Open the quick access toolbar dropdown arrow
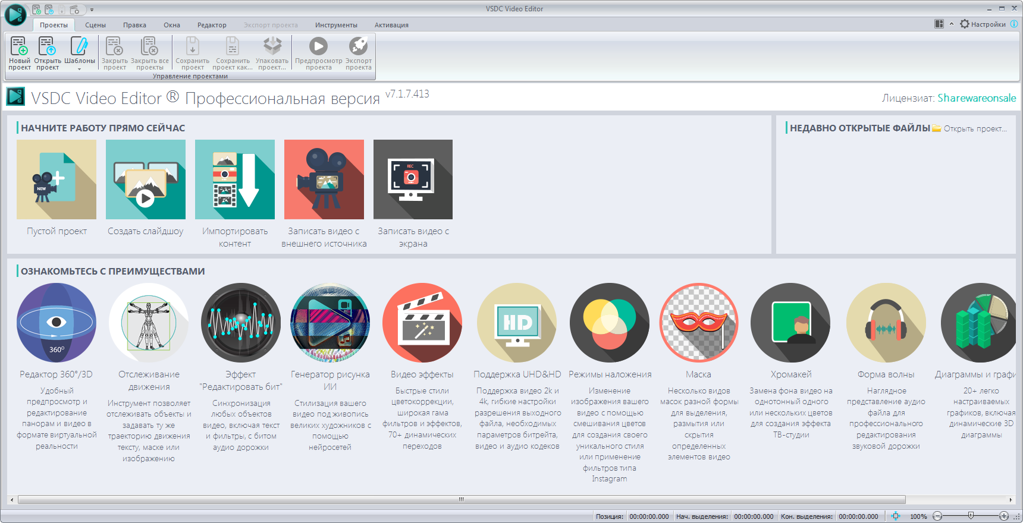 point(92,10)
